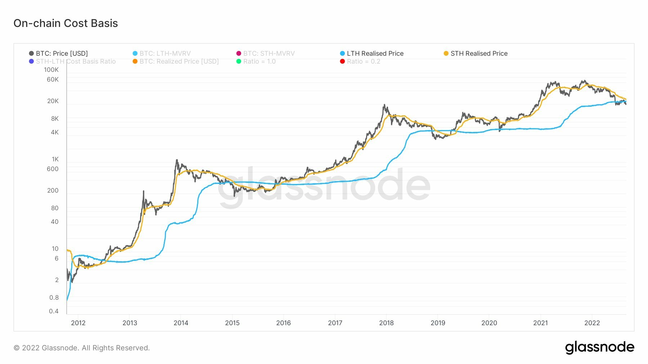Click the green Ratio = 1.0 dot
Viewport: 648px width, 364px height.
[x=239, y=61]
